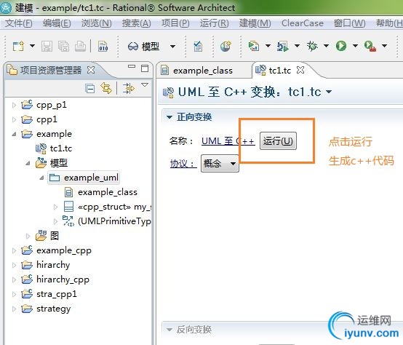Open the explorer view menu triangle
Screen dimensions: 403x345
145,85
